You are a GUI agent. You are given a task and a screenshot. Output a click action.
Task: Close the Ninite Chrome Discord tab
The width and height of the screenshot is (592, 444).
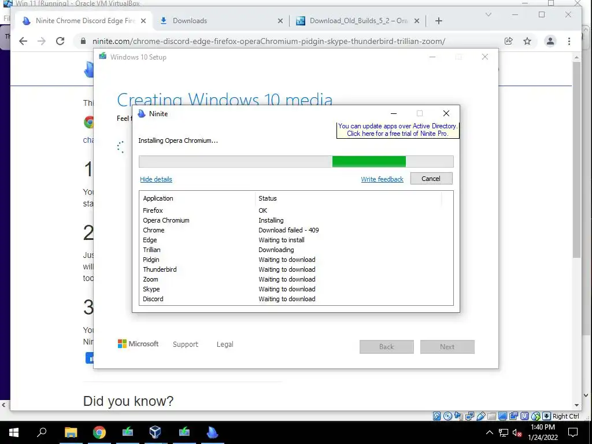pos(143,21)
